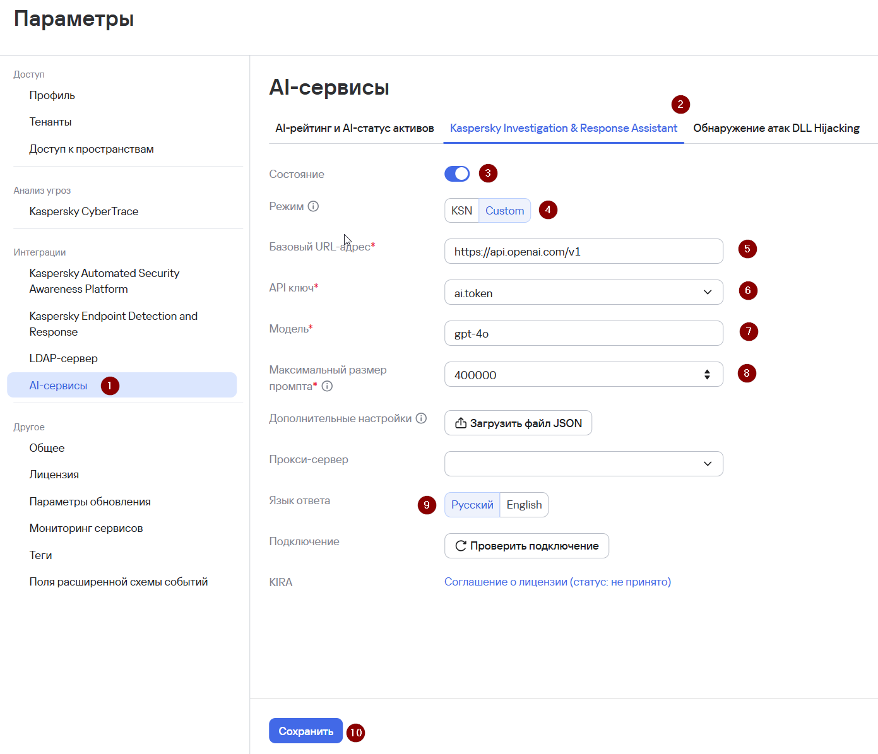Open Соглашение о лицензии link
Screen dimensions: 878x754
pos(558,582)
